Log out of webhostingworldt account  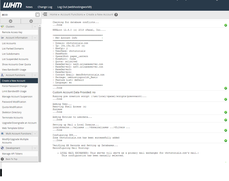(x=74, y=7)
